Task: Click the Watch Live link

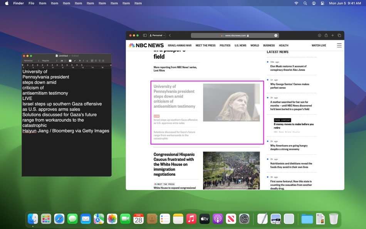Action: [319, 45]
